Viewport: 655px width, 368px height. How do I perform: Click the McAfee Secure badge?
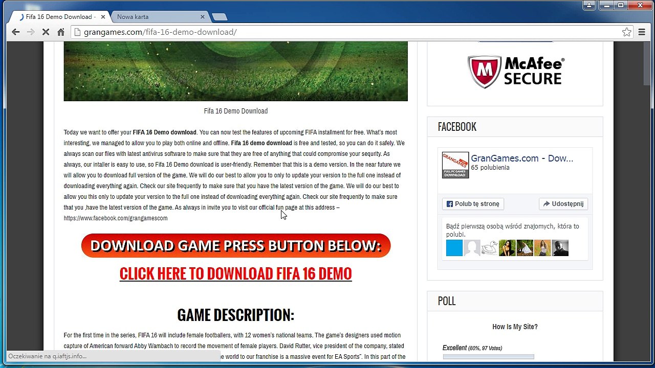[515, 72]
